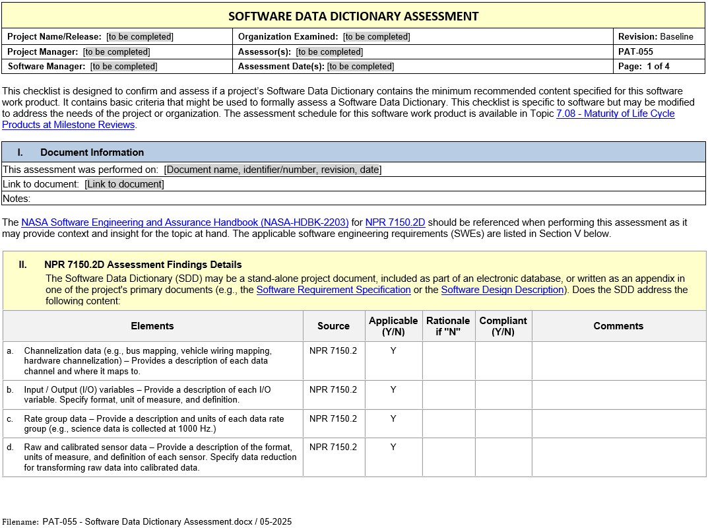This screenshot has height=528, width=708.
Task: Open the NPR 7150.2D hyperlink
Action: 395,222
